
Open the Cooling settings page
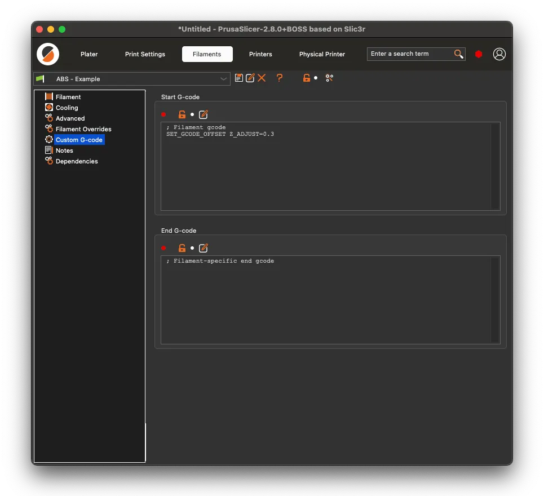[x=67, y=108]
